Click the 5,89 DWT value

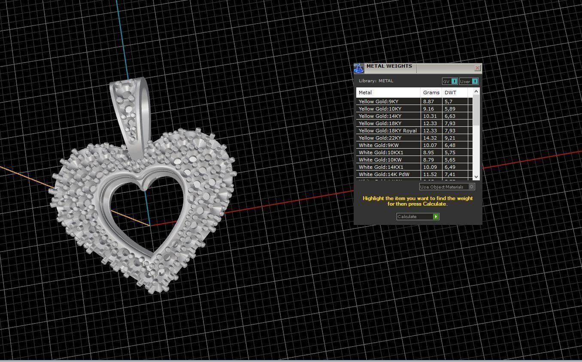[450, 109]
